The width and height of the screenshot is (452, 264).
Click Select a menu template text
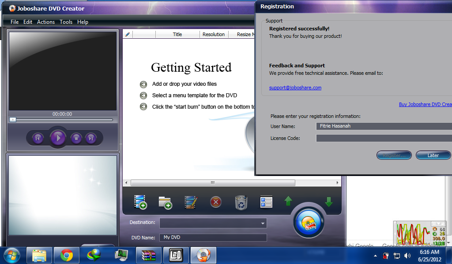click(195, 95)
